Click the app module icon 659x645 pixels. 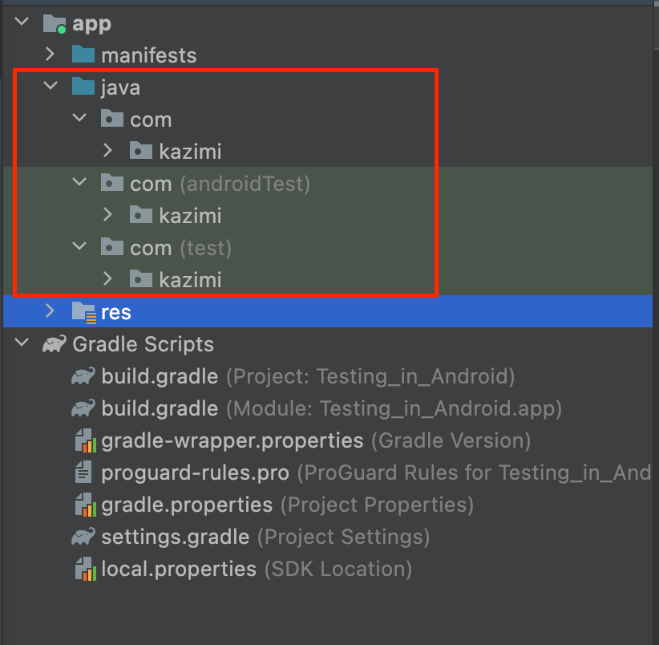pyautogui.click(x=53, y=23)
